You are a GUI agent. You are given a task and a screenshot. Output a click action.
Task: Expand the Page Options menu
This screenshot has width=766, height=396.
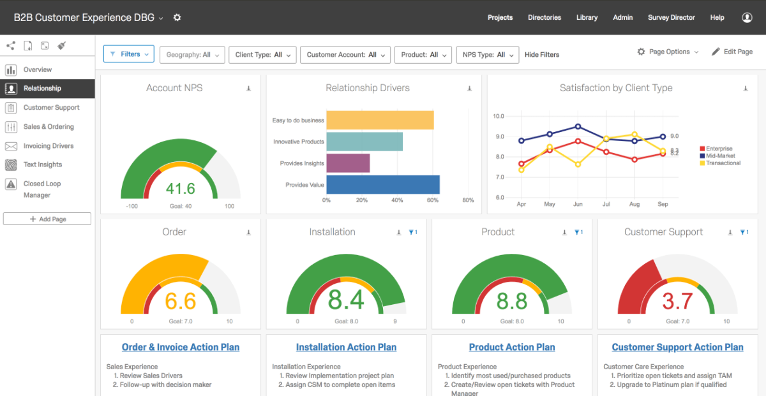click(668, 52)
